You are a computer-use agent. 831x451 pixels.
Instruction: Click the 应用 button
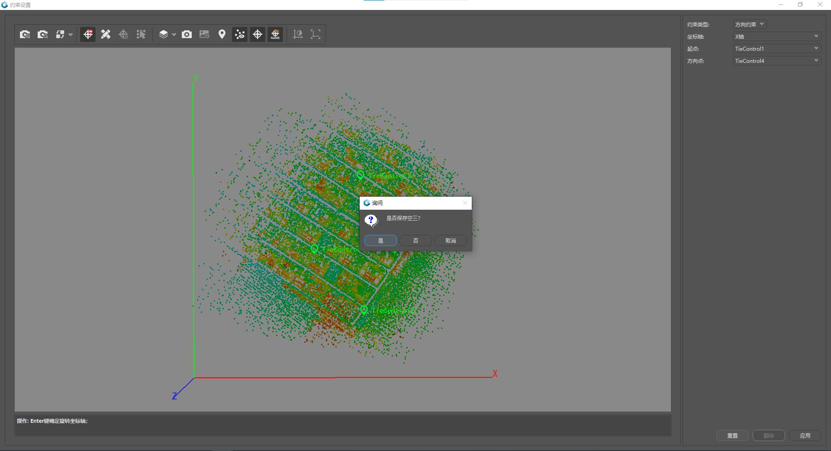coord(805,435)
